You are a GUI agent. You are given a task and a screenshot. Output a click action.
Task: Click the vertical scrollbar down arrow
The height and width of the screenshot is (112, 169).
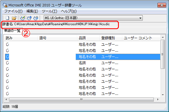coord(163,95)
